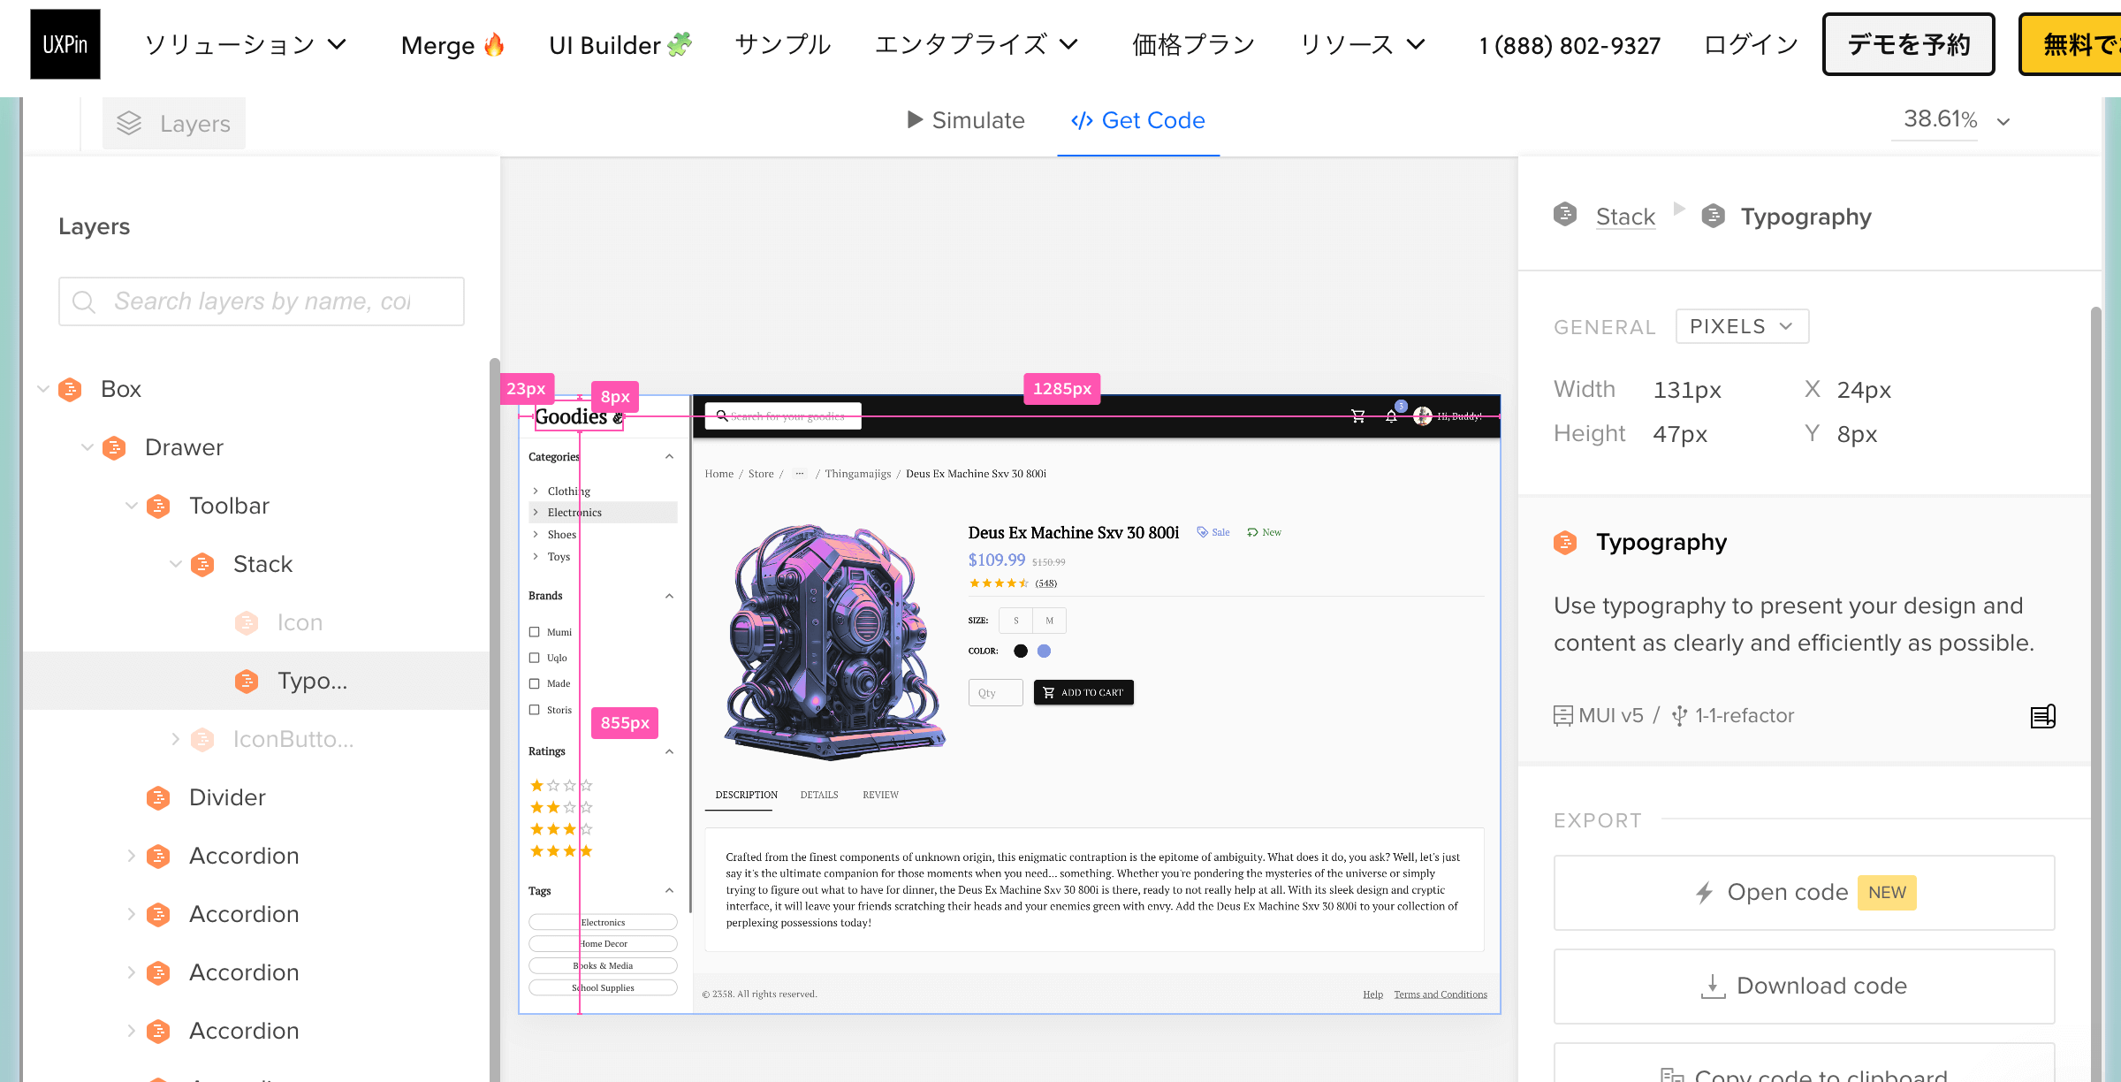Select the Get Code tab
The width and height of the screenshot is (2121, 1082).
[x=1139, y=120]
